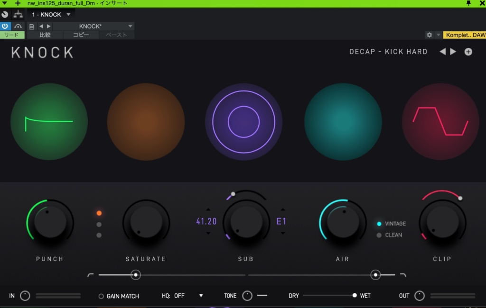Load next KNOCK preset with right arrow
Screen dimensions: 486x308
pos(453,52)
